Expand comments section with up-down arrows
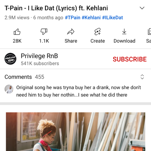This screenshot has height=151, width=151. 142,77
